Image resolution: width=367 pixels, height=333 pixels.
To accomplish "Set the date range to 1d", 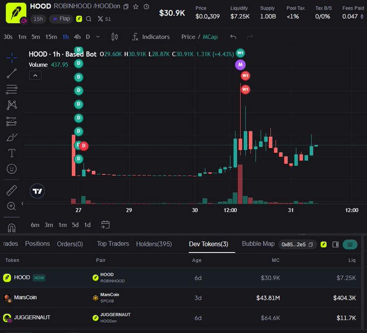I will (x=87, y=225).
